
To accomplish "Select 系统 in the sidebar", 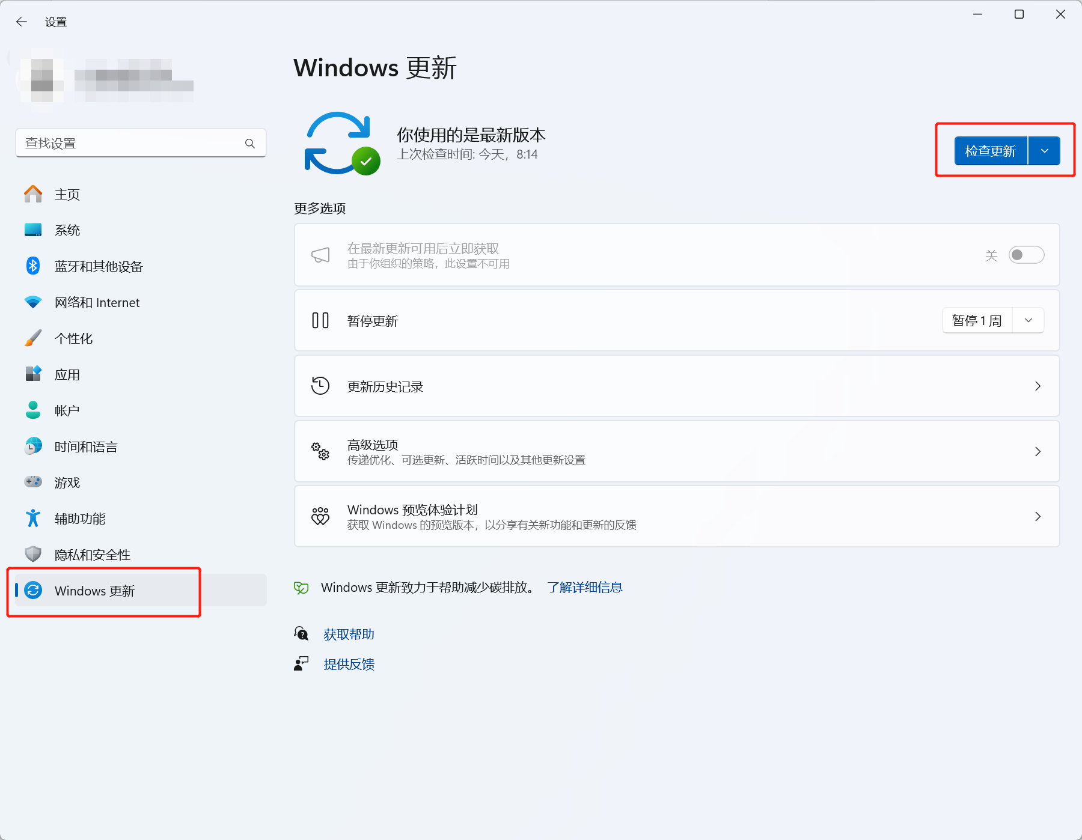I will [x=141, y=230].
